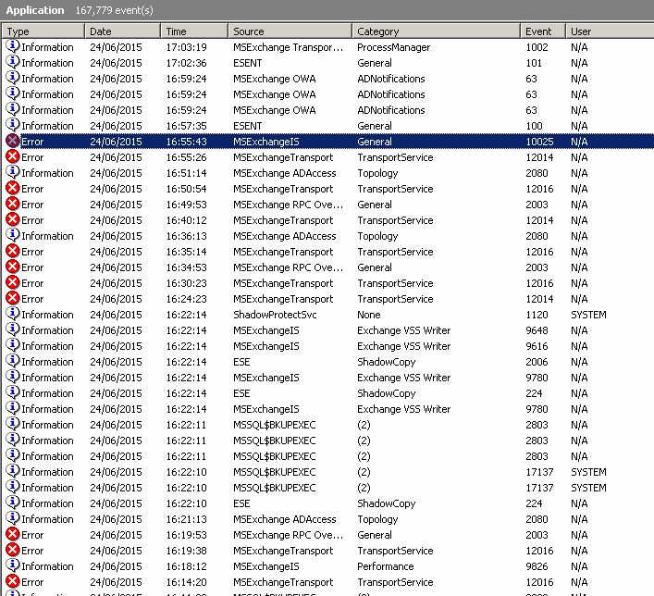Click the MSExchange ADAccess source at 16:36:13
Image resolution: width=654 pixels, height=596 pixels.
[x=285, y=236]
